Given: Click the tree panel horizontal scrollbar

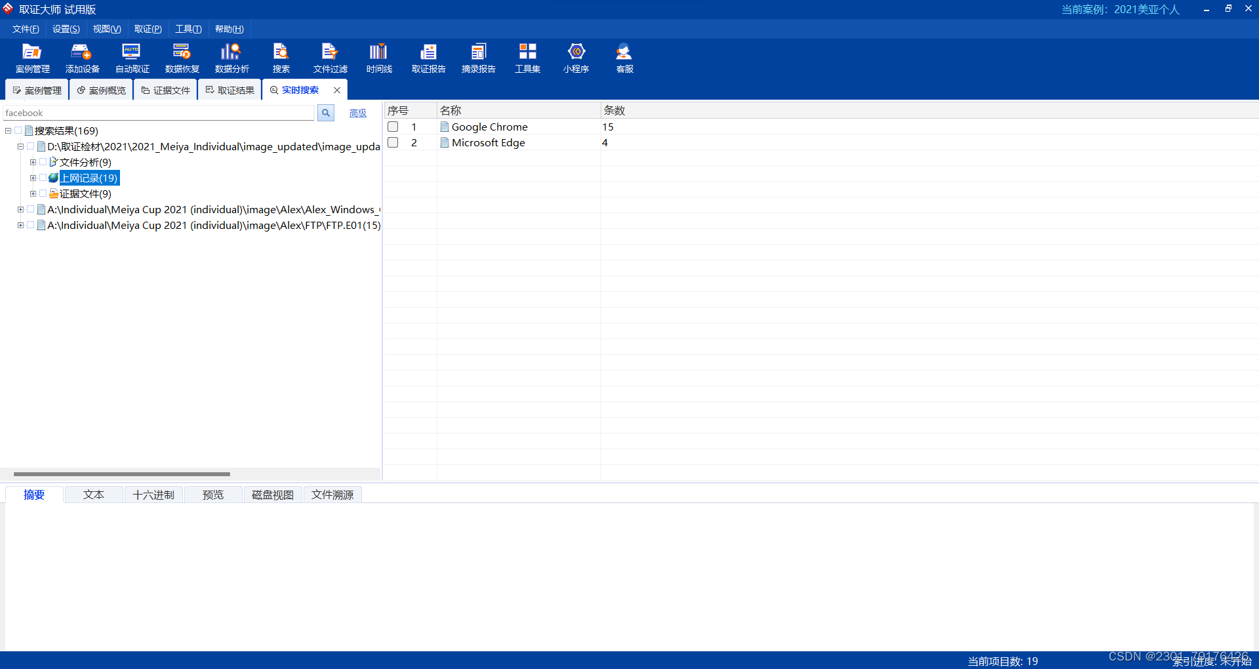Looking at the screenshot, I should click(122, 474).
